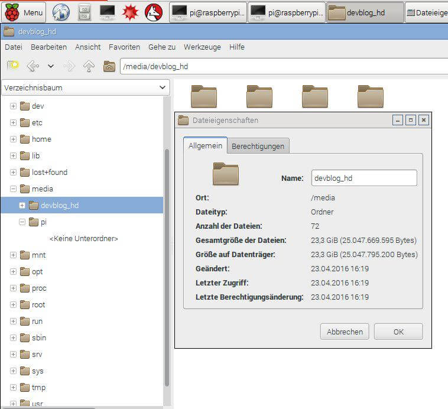The height and width of the screenshot is (409, 448).
Task: Click the home folder toolbar icon
Action: (x=109, y=66)
